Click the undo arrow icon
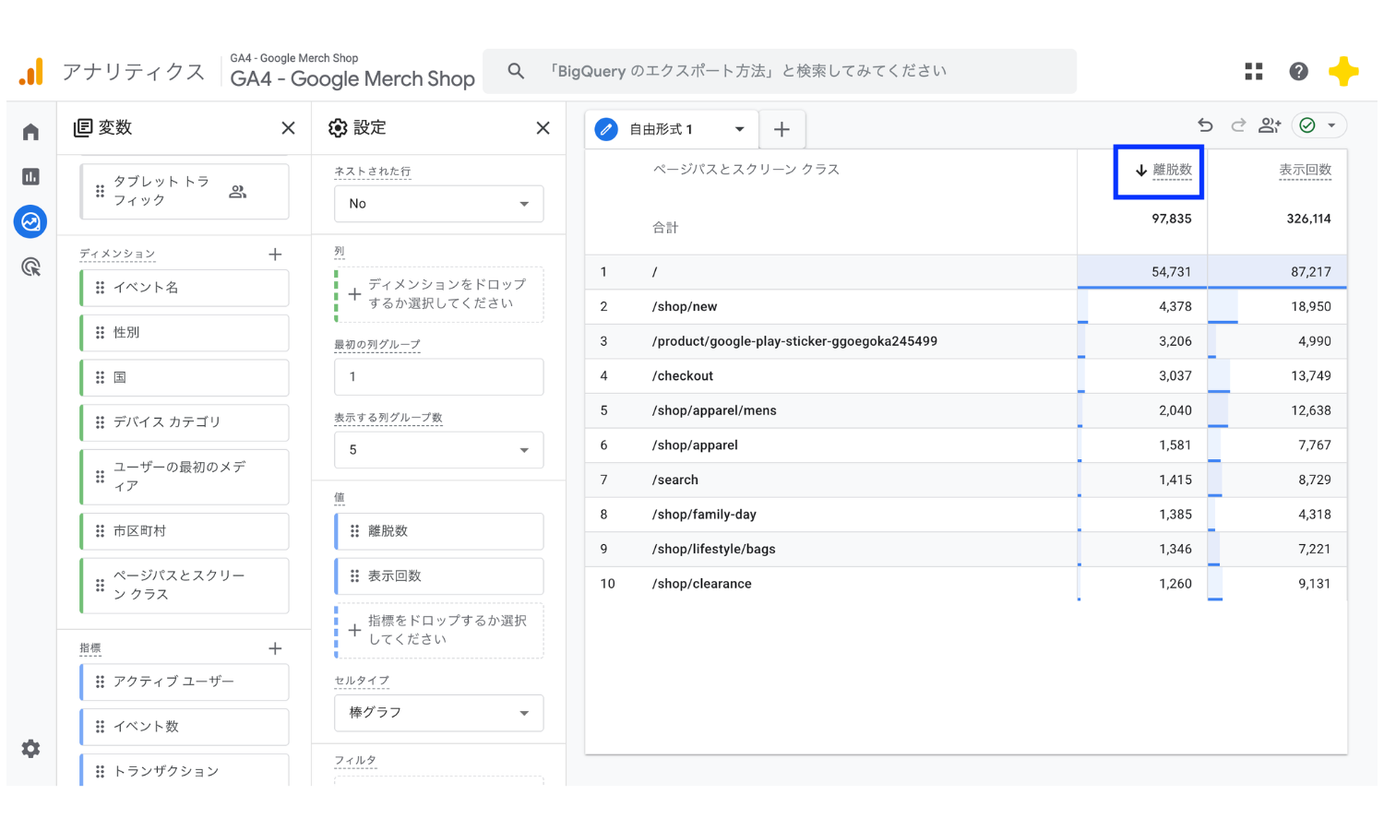Screen dimensions: 1384x830 pos(1205,125)
